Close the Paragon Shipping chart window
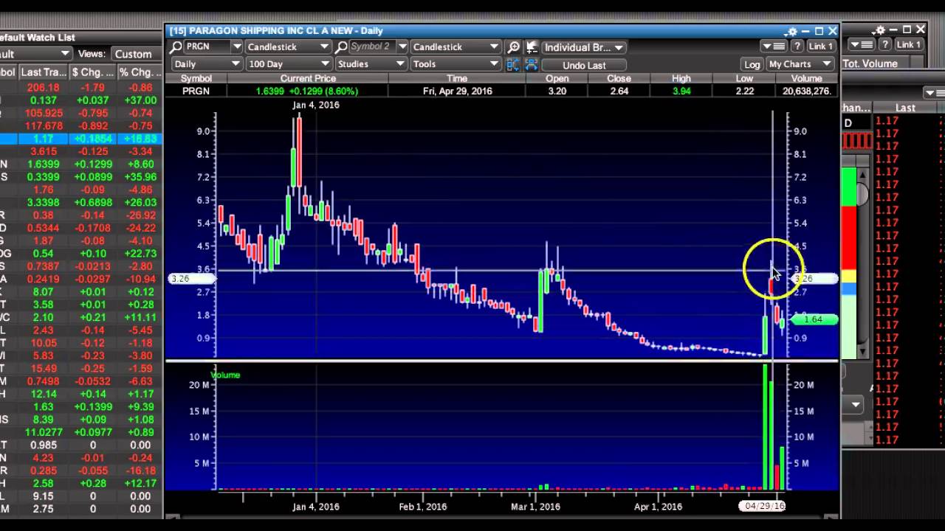The image size is (945, 531). (832, 31)
